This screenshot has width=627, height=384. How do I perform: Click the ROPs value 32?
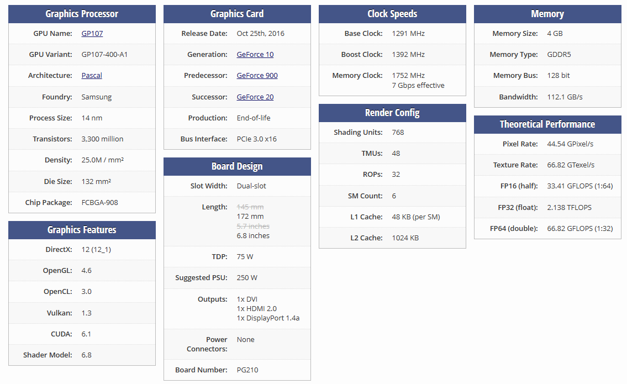coord(396,175)
